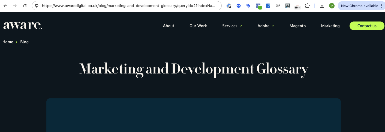This screenshot has width=385, height=132.
Task: Open the padlock circle extension icon
Action: 229,6
